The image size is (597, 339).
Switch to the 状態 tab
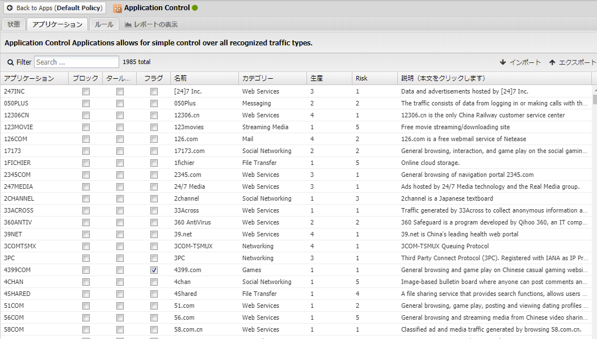[14, 24]
